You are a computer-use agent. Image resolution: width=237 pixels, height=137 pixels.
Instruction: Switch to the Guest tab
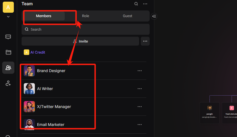pos(127,16)
